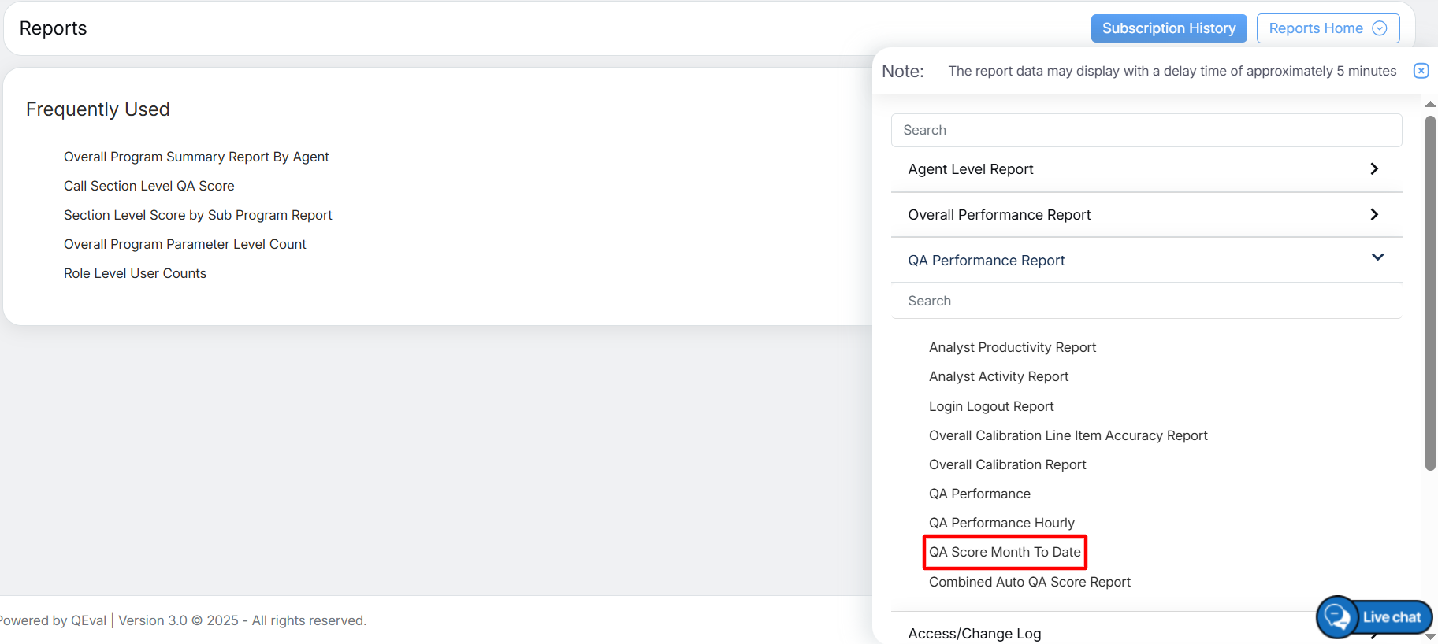The image size is (1438, 644).
Task: Click the report panel vertical scrollbar
Action: pos(1430,293)
